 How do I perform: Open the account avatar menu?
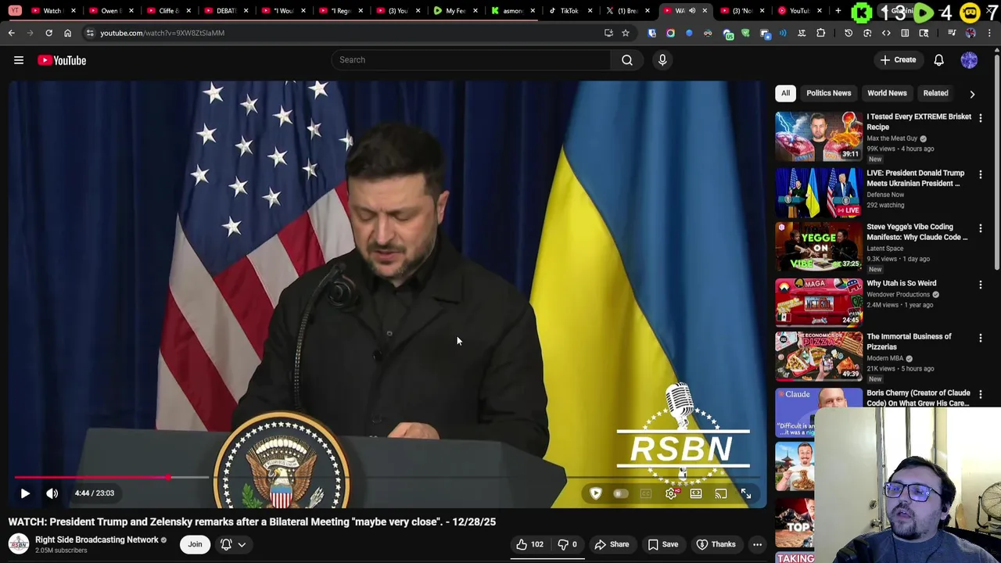969,60
